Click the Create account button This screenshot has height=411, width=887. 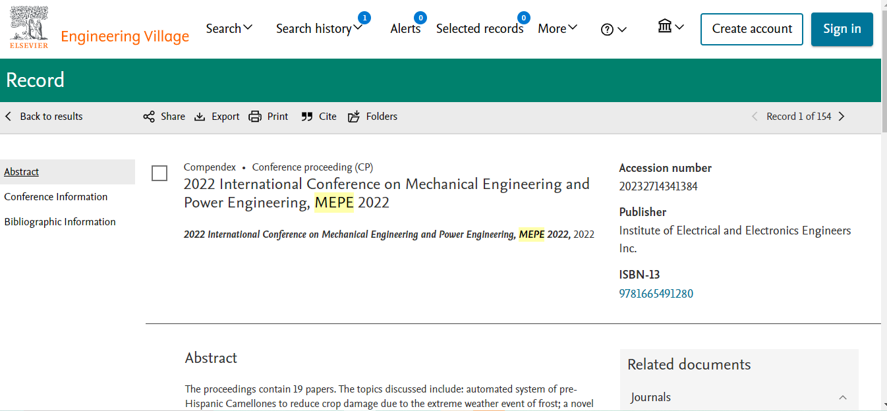point(751,29)
